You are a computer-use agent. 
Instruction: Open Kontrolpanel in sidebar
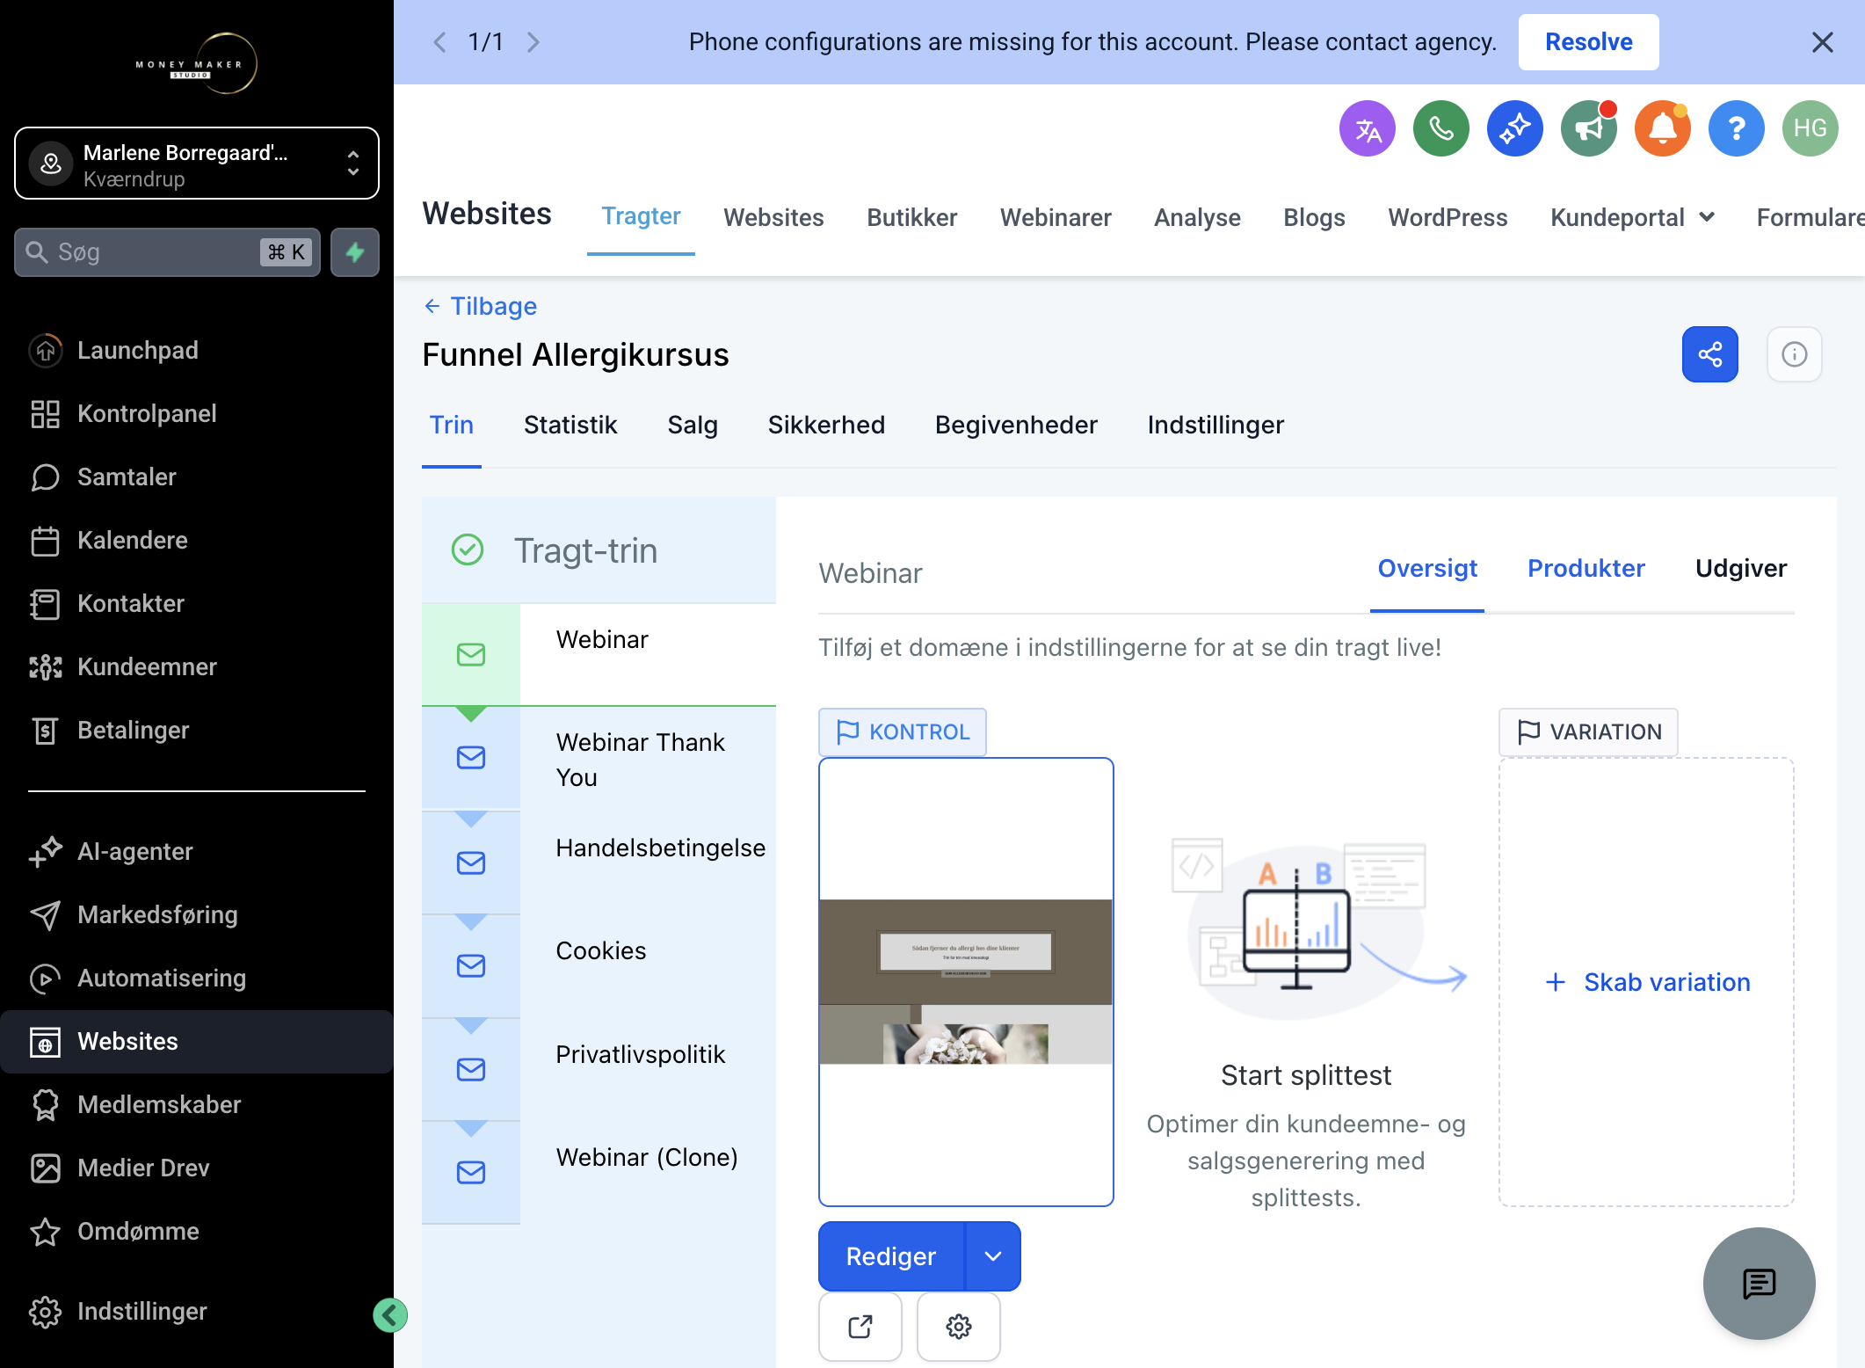[197, 413]
